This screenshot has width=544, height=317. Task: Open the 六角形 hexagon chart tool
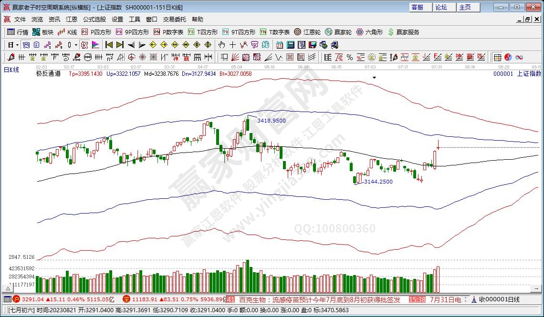(369, 32)
